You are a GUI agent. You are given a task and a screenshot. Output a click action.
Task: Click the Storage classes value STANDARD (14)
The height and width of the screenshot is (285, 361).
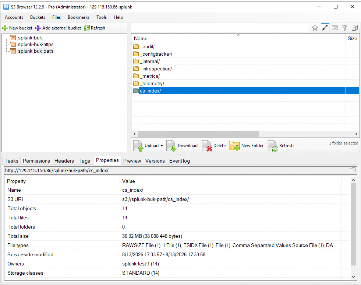point(141,273)
